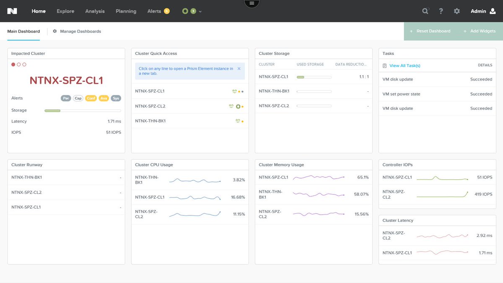Click the CPU sparkline for NTNX-SPZ-CL1
This screenshot has width=503, height=283.
(x=195, y=197)
